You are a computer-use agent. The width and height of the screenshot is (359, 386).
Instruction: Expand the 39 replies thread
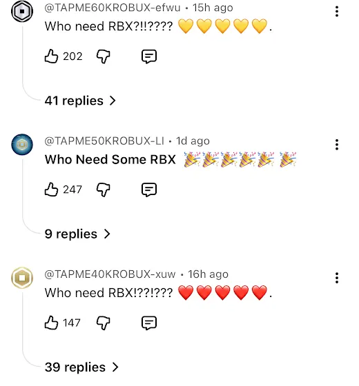pos(81,367)
